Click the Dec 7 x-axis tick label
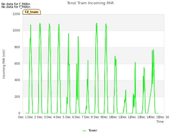 (x=79, y=117)
